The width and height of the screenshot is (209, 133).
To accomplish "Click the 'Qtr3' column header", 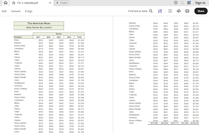I will (x=59, y=37).
